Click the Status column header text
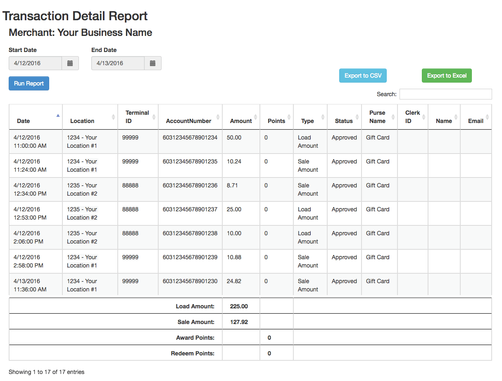The height and width of the screenshot is (381, 502). (x=344, y=121)
